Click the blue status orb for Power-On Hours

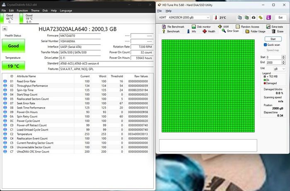[x=5, y=112]
